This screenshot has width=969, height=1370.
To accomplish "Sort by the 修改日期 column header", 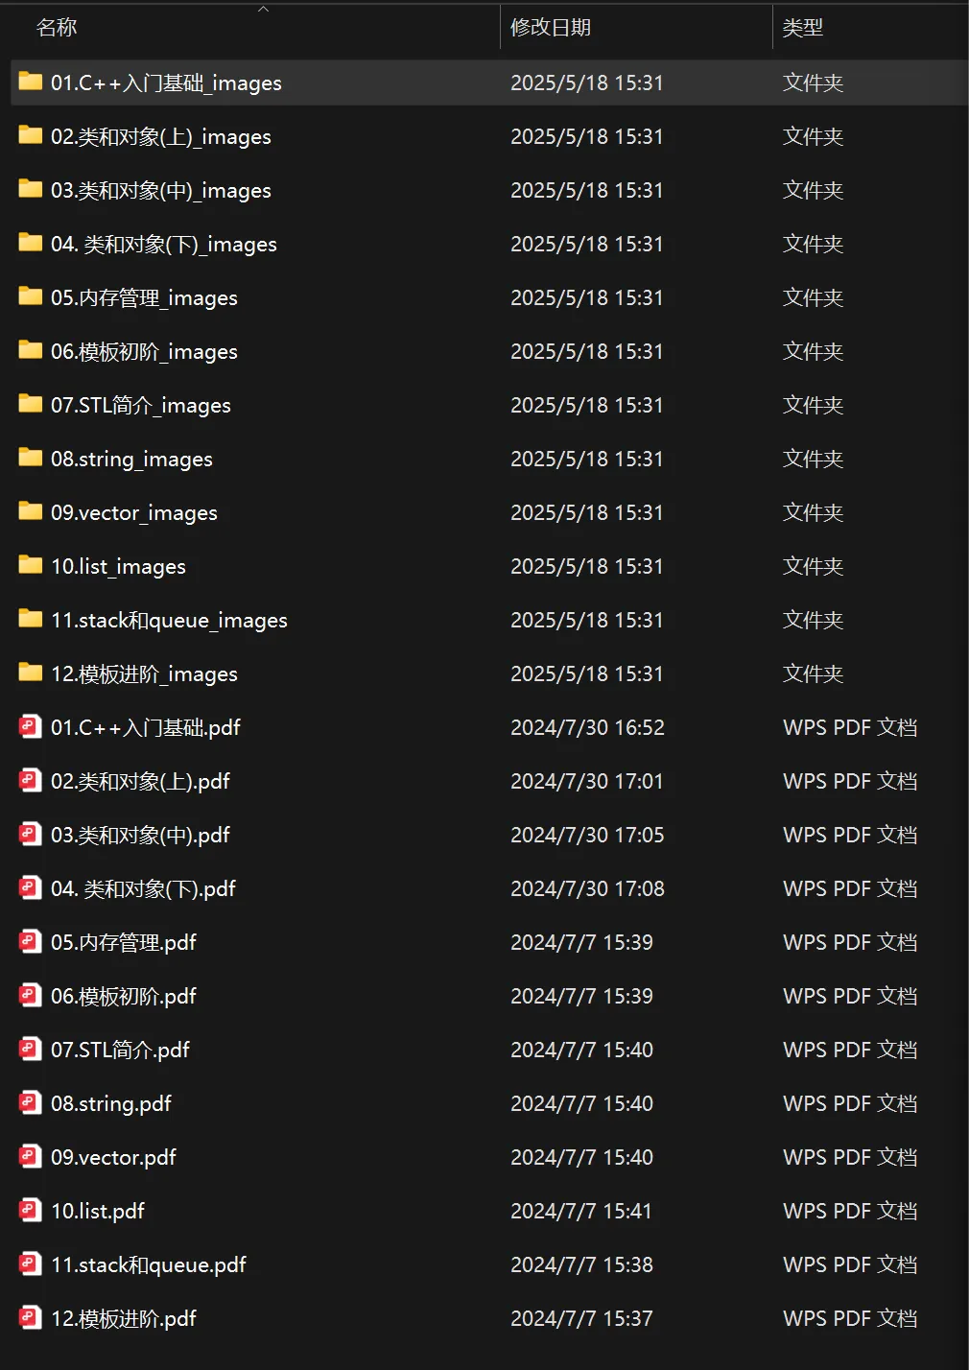I will (551, 28).
